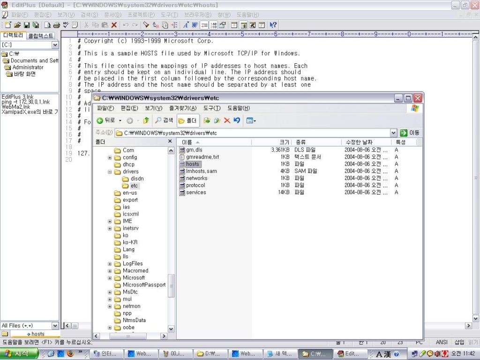This screenshot has height=360, width=480.
Task: Open 도구(T) menu in Explorer window
Action: tap(212, 108)
